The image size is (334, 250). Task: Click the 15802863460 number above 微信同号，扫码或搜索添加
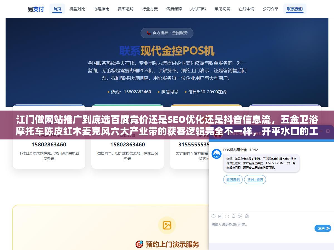tap(127, 144)
